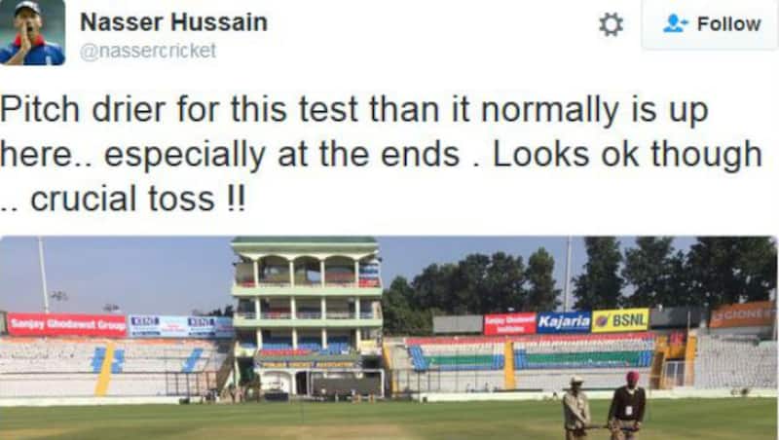Visit the @nassercricket handle
Image resolution: width=779 pixels, height=440 pixels.
click(x=148, y=51)
